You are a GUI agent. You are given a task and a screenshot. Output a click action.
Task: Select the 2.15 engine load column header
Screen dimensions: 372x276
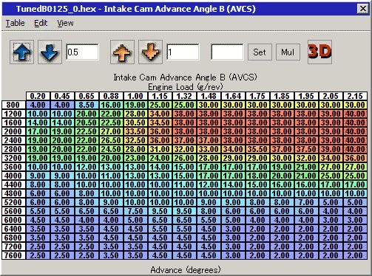tap(355, 96)
